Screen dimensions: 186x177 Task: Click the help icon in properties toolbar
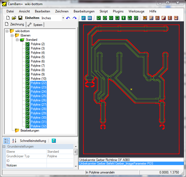click(x=54, y=141)
